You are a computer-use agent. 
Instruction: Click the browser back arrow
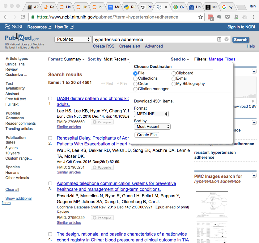coord(6,17)
